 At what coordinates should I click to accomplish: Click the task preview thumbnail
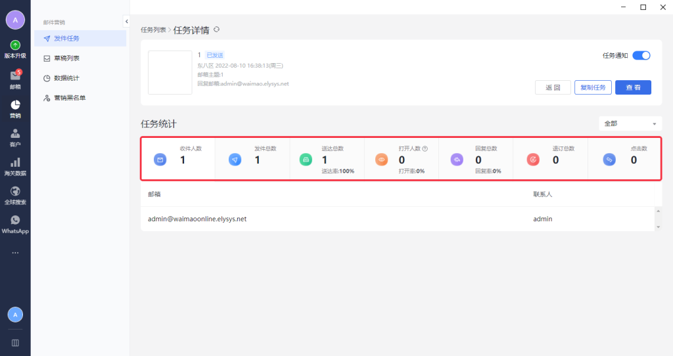pos(170,72)
